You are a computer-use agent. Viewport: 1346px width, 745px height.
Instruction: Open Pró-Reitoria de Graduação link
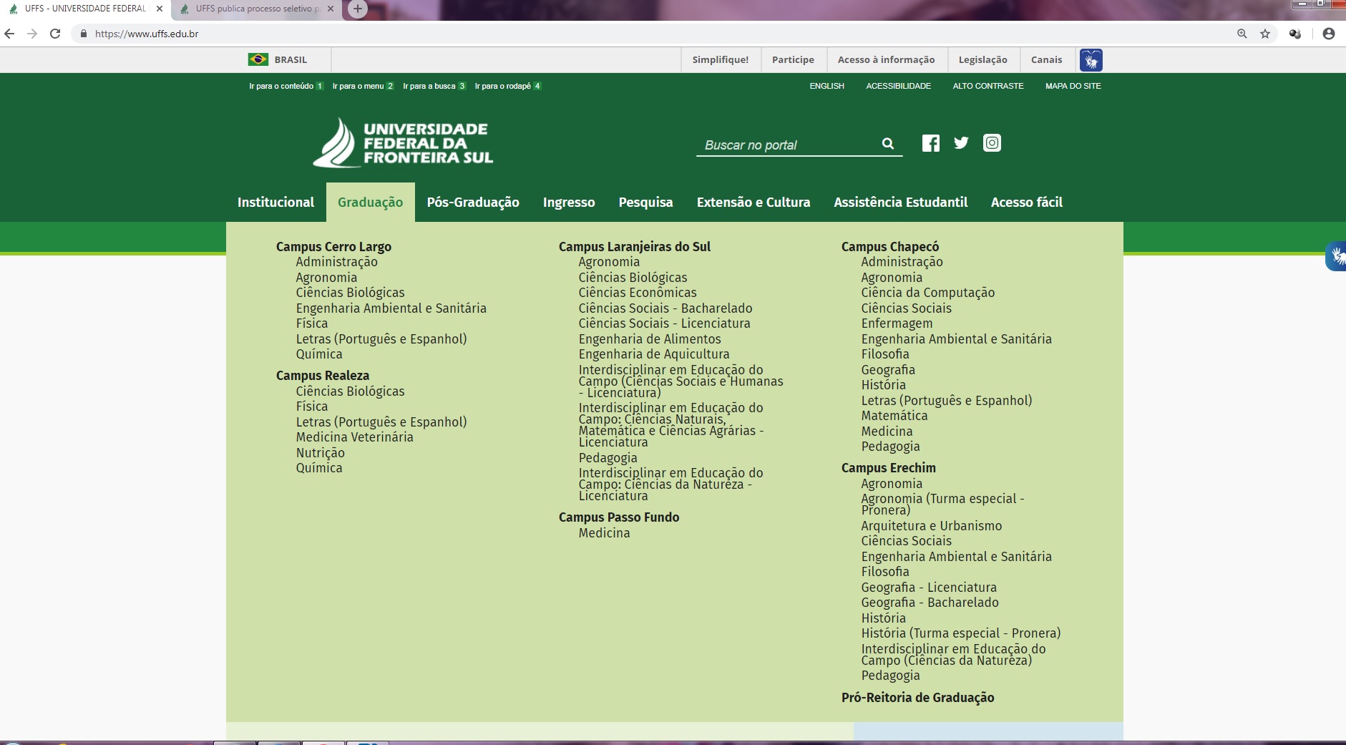point(918,698)
